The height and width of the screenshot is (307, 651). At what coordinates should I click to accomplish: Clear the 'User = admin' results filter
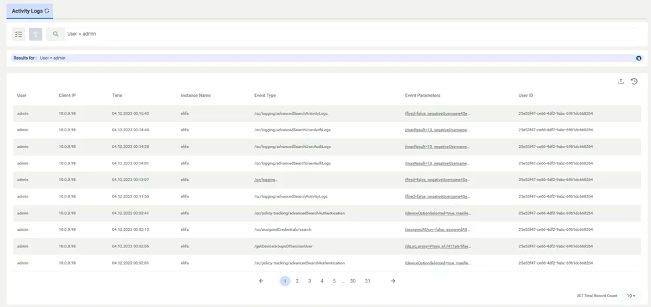click(639, 58)
